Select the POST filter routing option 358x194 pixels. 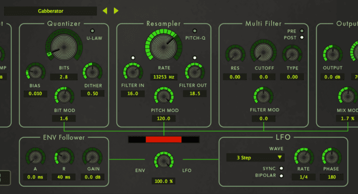[302, 38]
